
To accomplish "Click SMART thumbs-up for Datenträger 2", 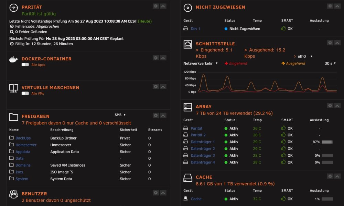I will point(283,148).
